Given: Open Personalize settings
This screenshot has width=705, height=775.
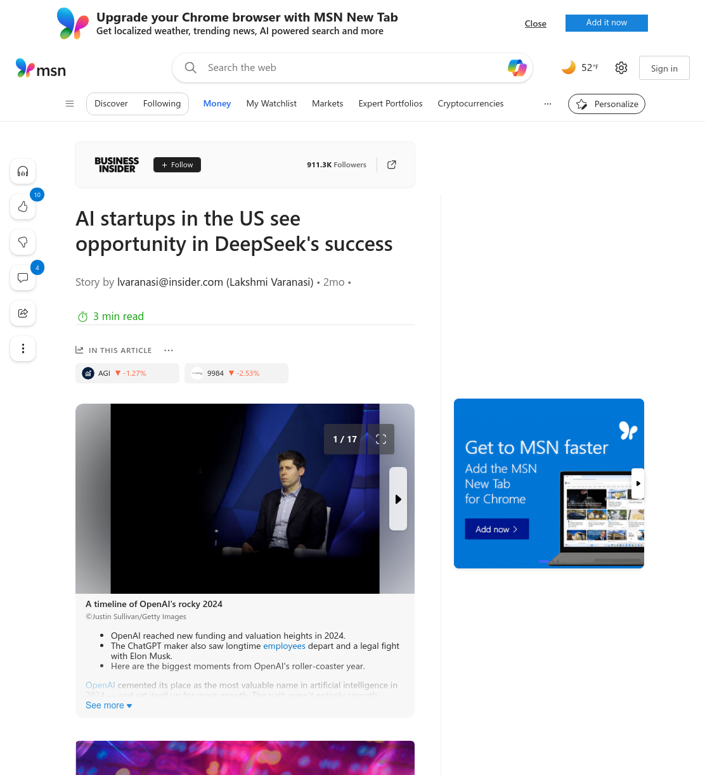Looking at the screenshot, I should tap(607, 104).
